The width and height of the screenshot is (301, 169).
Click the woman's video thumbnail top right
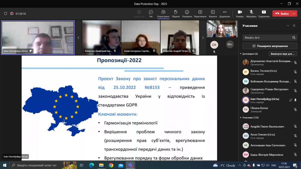222,29
